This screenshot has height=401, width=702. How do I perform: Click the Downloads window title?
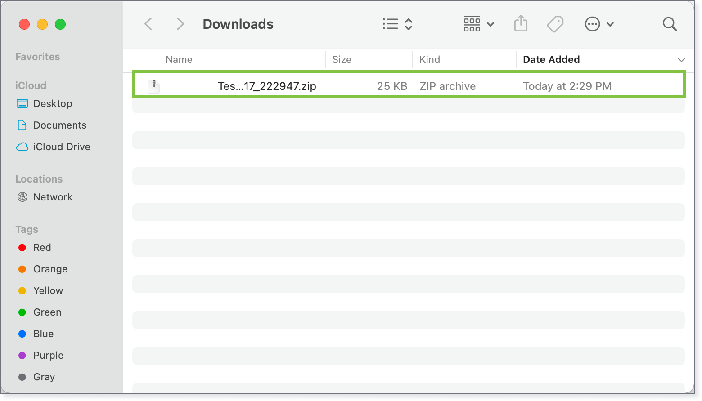coord(238,24)
